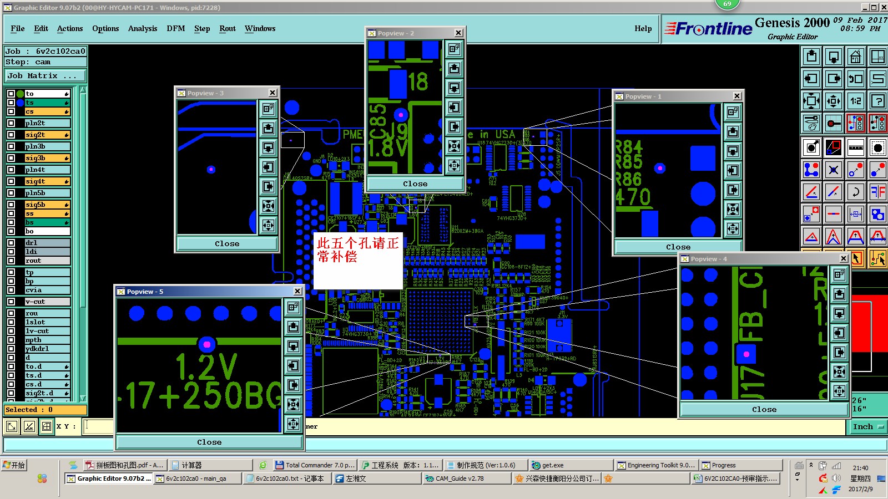Click Close button in Popview - 4
Image resolution: width=888 pixels, height=499 pixels.
764,410
